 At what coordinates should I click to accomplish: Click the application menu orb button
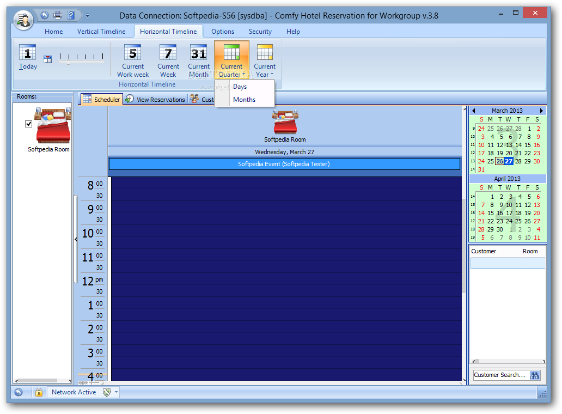[23, 20]
